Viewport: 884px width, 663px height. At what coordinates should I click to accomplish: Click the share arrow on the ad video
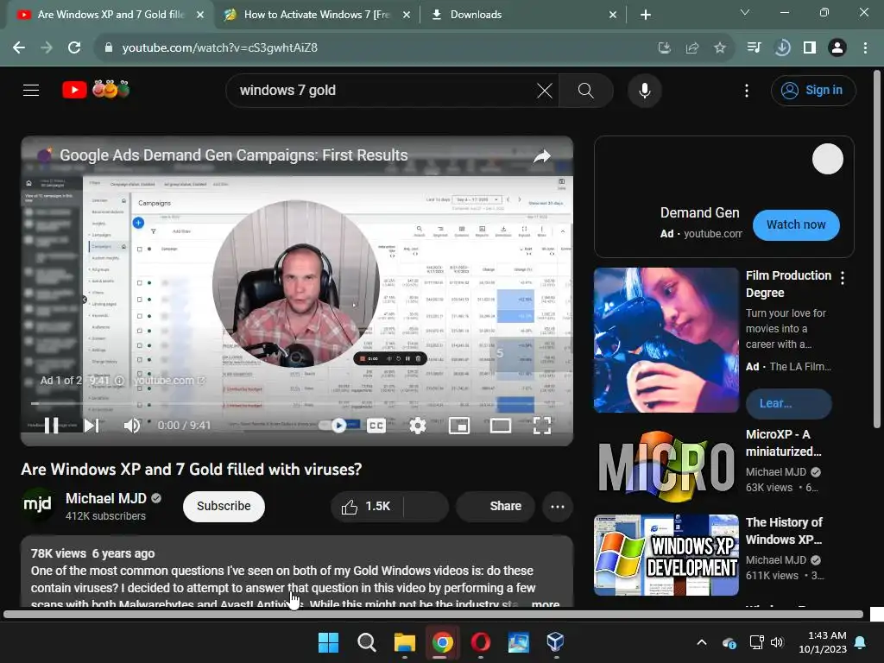[x=542, y=156]
